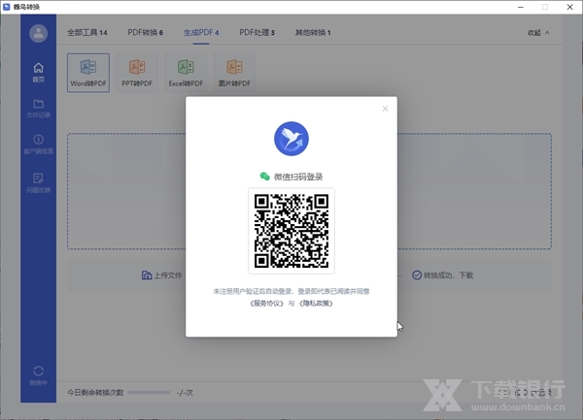Viewport: 583px width, 420px height.
Task: Collapse the tool panel with 收起
Action: (538, 33)
